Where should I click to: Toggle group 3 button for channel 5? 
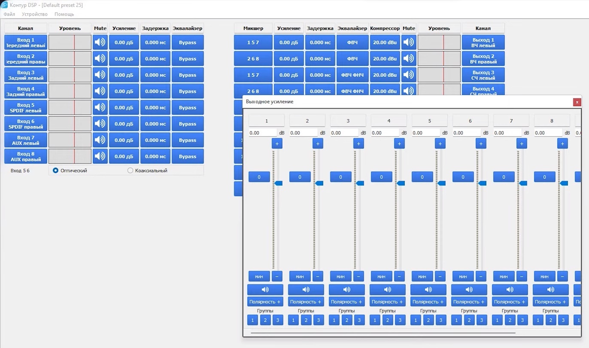coord(441,320)
